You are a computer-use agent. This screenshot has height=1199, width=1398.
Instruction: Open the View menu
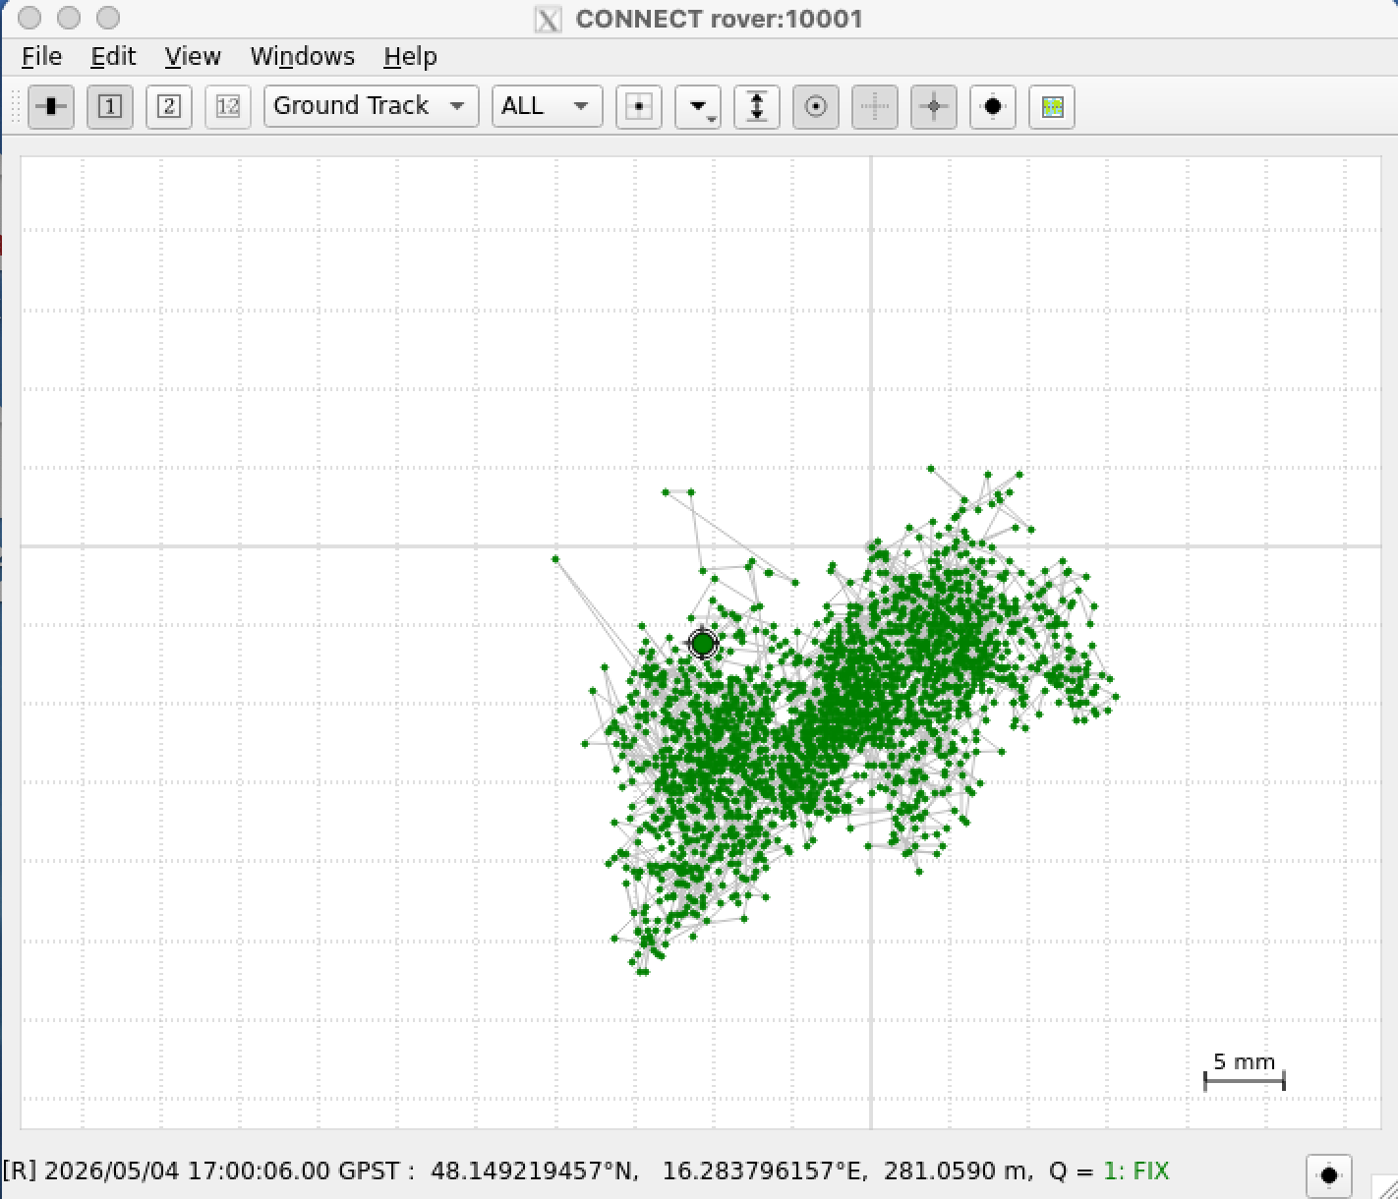tap(193, 57)
